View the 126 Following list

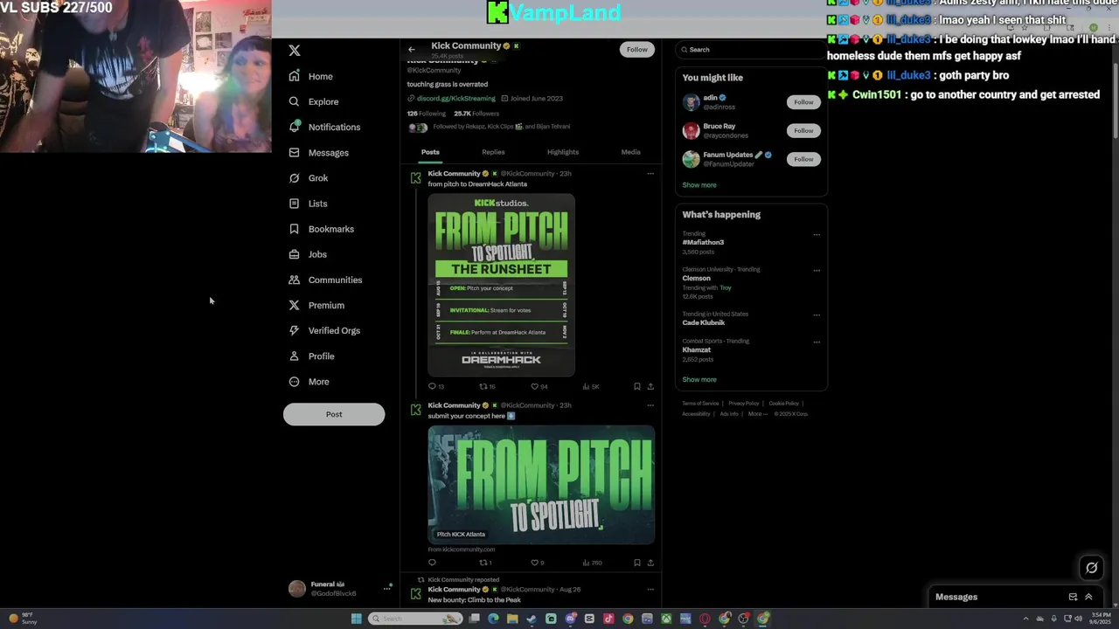click(427, 114)
